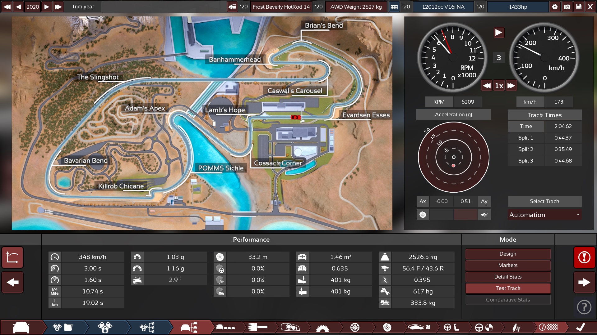Open the headlights fixtures tab
This screenshot has width=597, height=335.
tap(290, 327)
